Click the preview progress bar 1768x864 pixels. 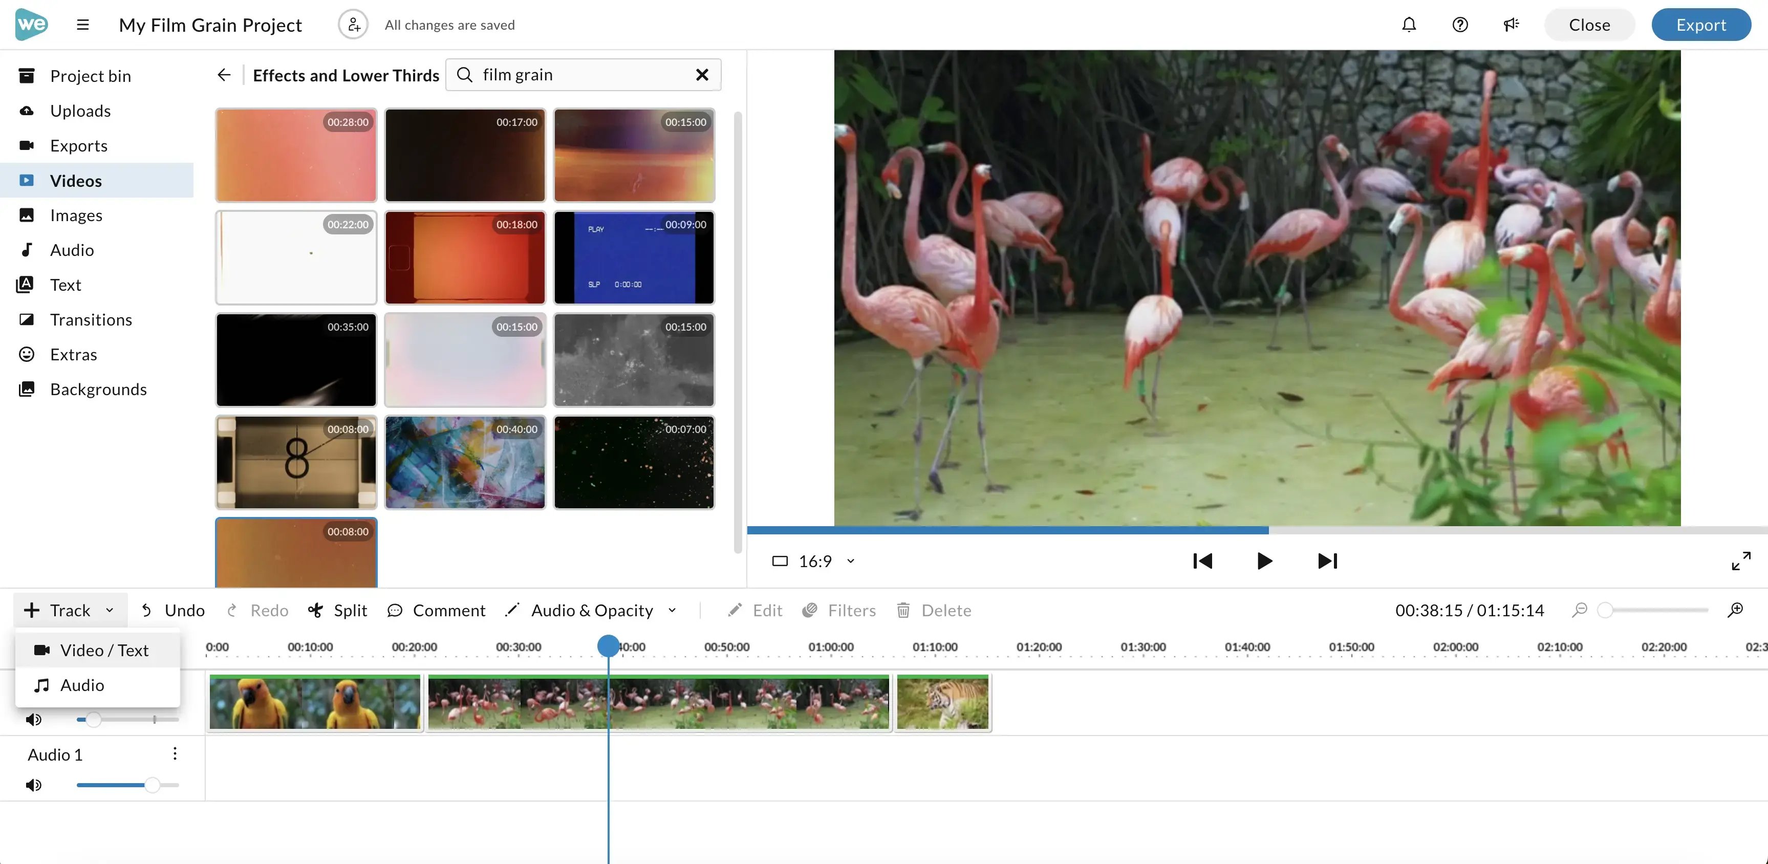[1257, 530]
